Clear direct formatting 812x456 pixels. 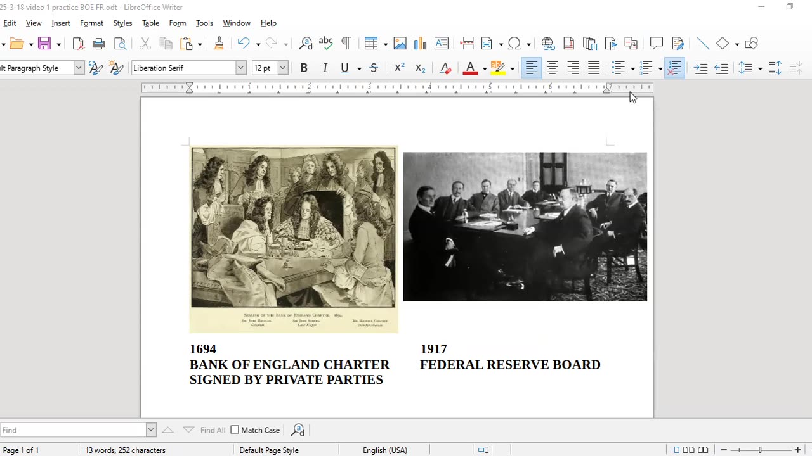[x=445, y=68]
